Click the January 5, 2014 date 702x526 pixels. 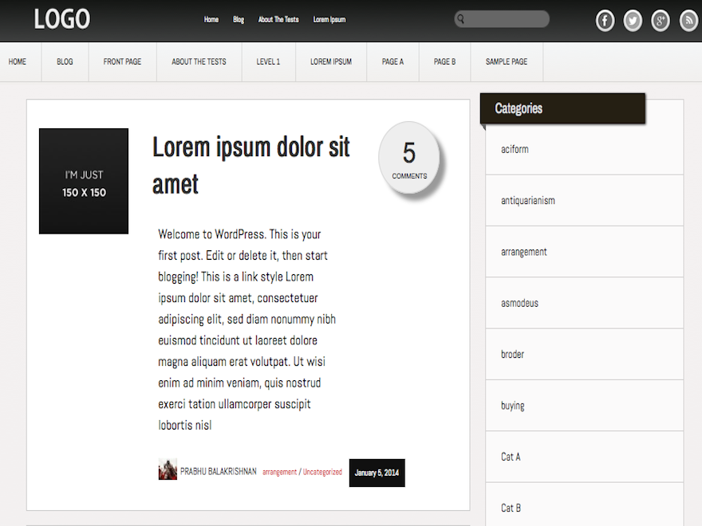(376, 472)
